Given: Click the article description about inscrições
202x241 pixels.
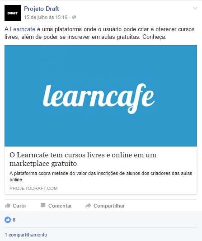Looking at the screenshot, I should click(x=101, y=176).
